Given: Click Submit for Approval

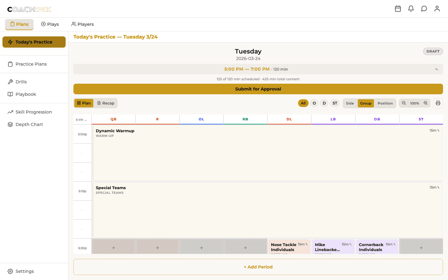Looking at the screenshot, I should point(258,89).
